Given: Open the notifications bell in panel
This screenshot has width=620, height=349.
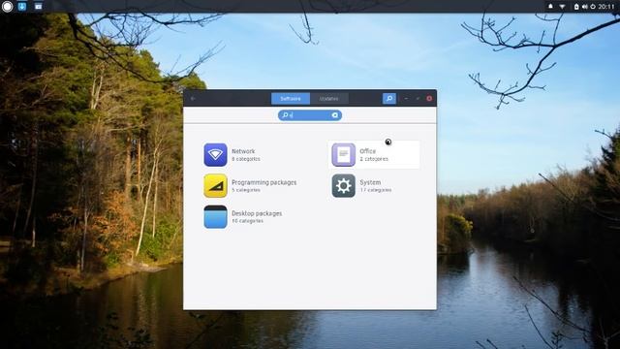Looking at the screenshot, I should (x=550, y=7).
